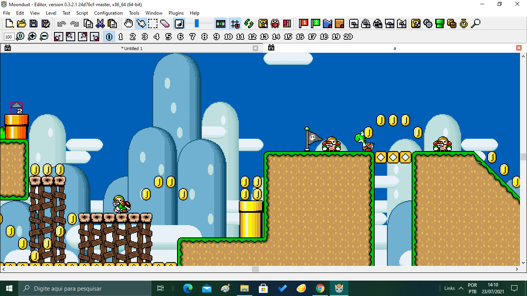
Task: Go to section's bottom-left corner
Action: click(x=59, y=37)
